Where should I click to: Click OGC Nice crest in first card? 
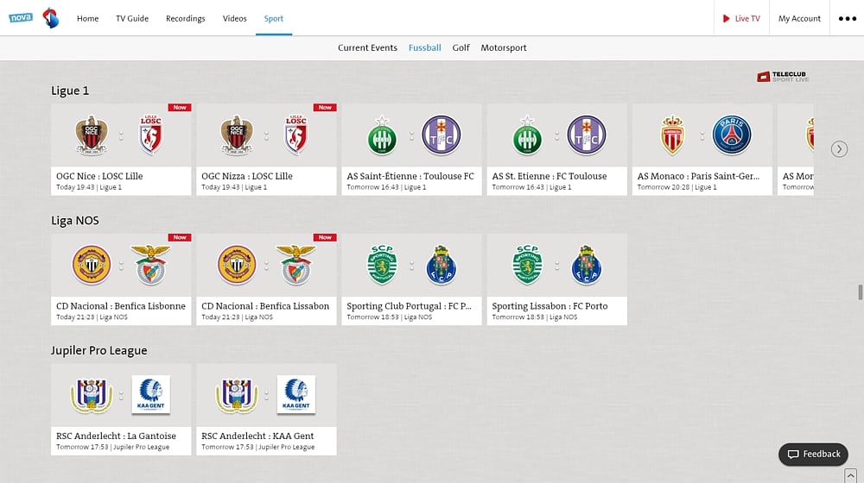[92, 135]
